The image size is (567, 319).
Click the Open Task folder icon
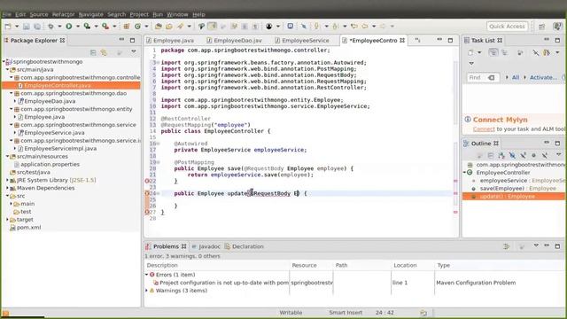[x=169, y=26]
